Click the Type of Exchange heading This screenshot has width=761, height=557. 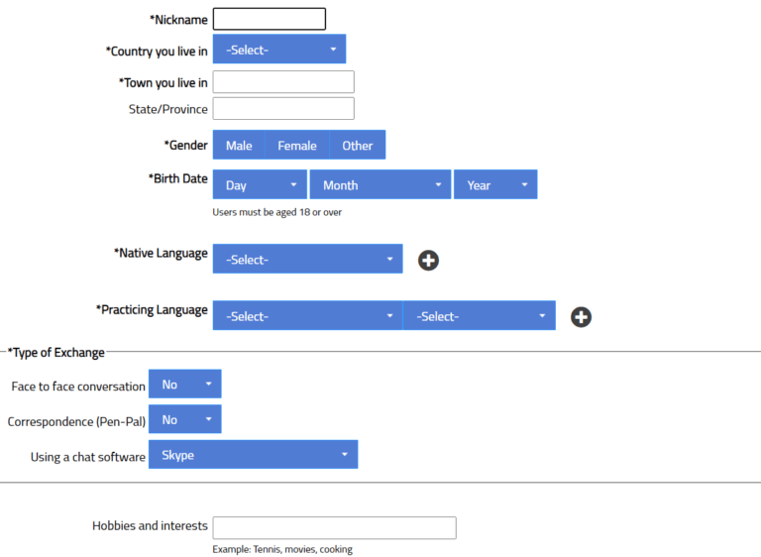point(56,353)
